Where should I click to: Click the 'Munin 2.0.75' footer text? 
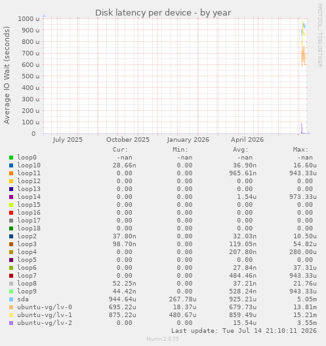[163, 339]
